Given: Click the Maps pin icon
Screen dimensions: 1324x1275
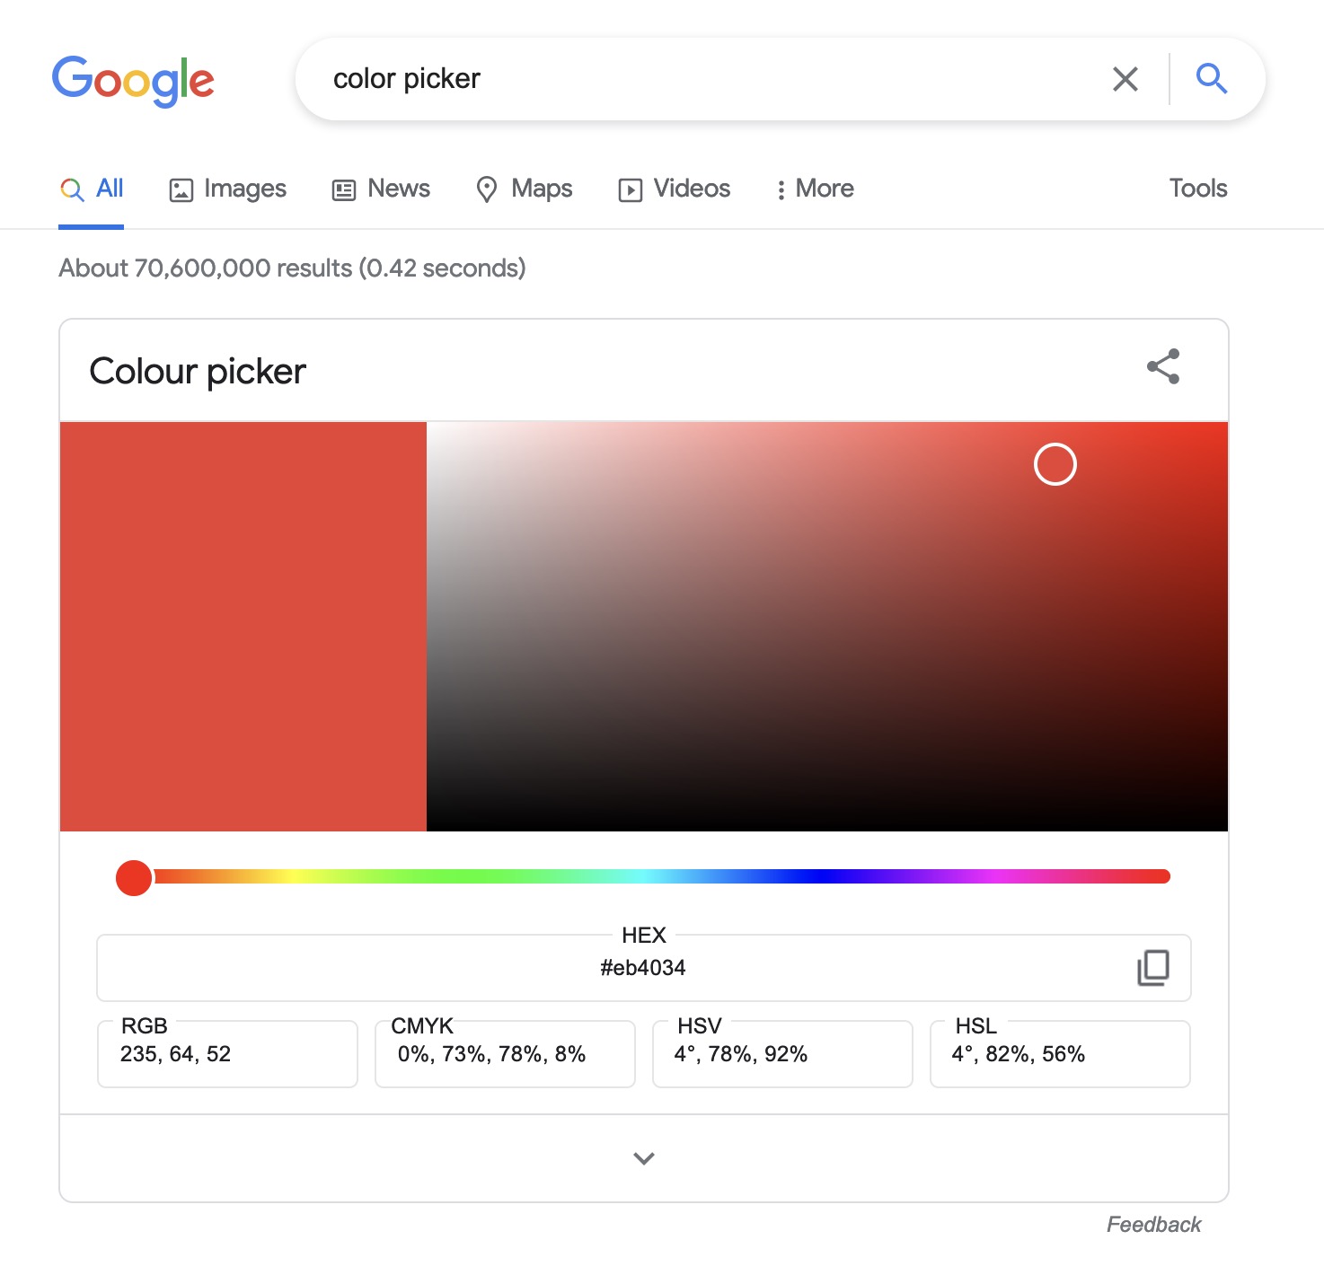Looking at the screenshot, I should tap(486, 189).
